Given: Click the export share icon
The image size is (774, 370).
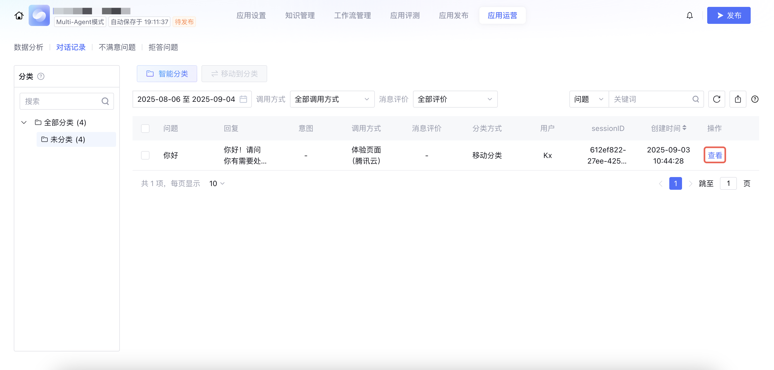Looking at the screenshot, I should tap(738, 99).
